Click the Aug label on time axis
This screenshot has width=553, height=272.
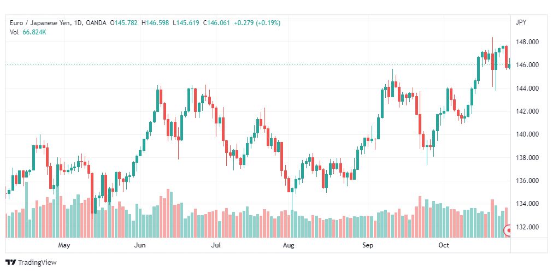[289, 245]
